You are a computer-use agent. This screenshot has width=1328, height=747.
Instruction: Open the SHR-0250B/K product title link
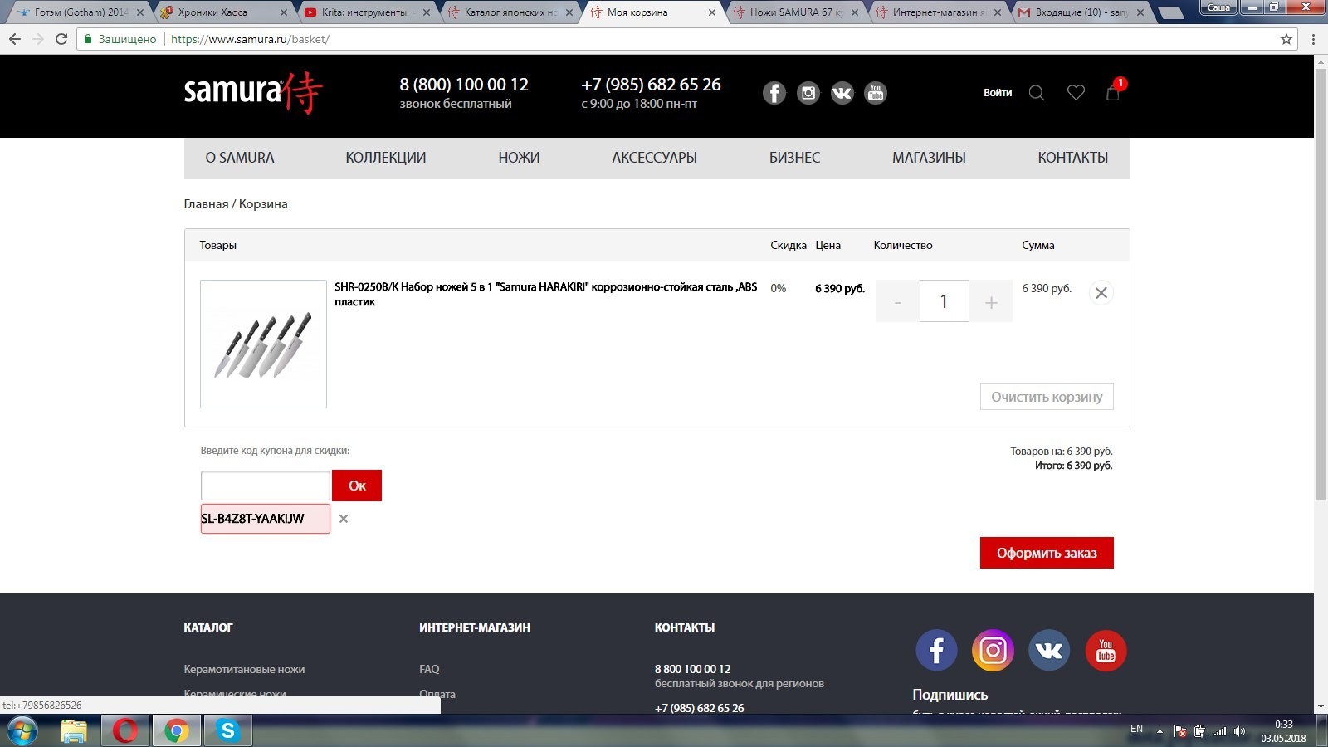coord(545,294)
